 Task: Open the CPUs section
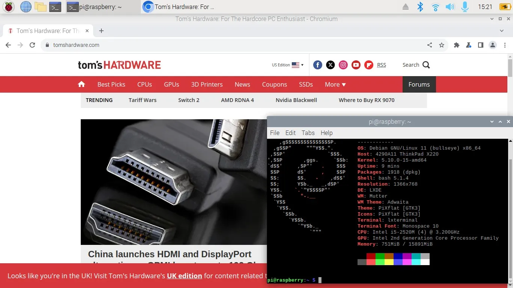[145, 84]
